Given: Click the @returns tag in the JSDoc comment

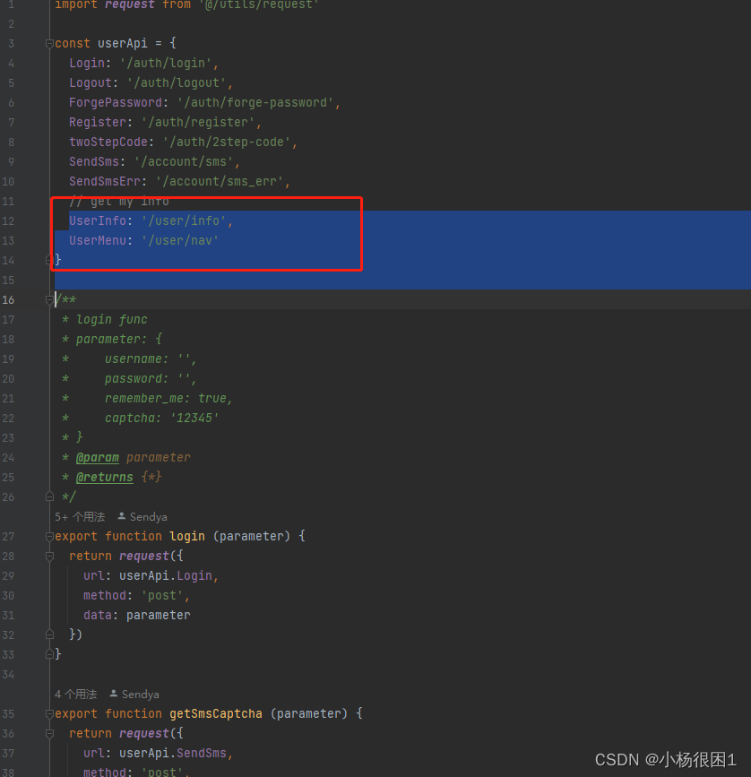Looking at the screenshot, I should (x=104, y=477).
